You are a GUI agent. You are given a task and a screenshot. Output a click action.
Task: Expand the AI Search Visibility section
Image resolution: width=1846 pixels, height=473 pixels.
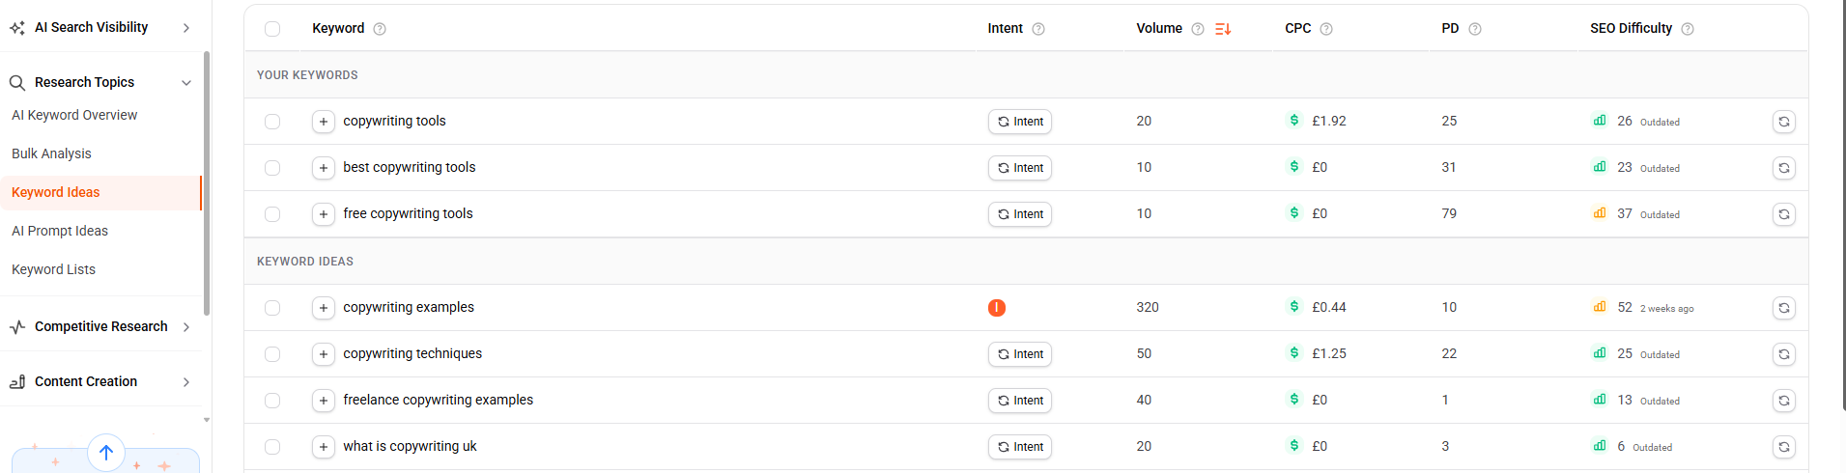tap(186, 28)
